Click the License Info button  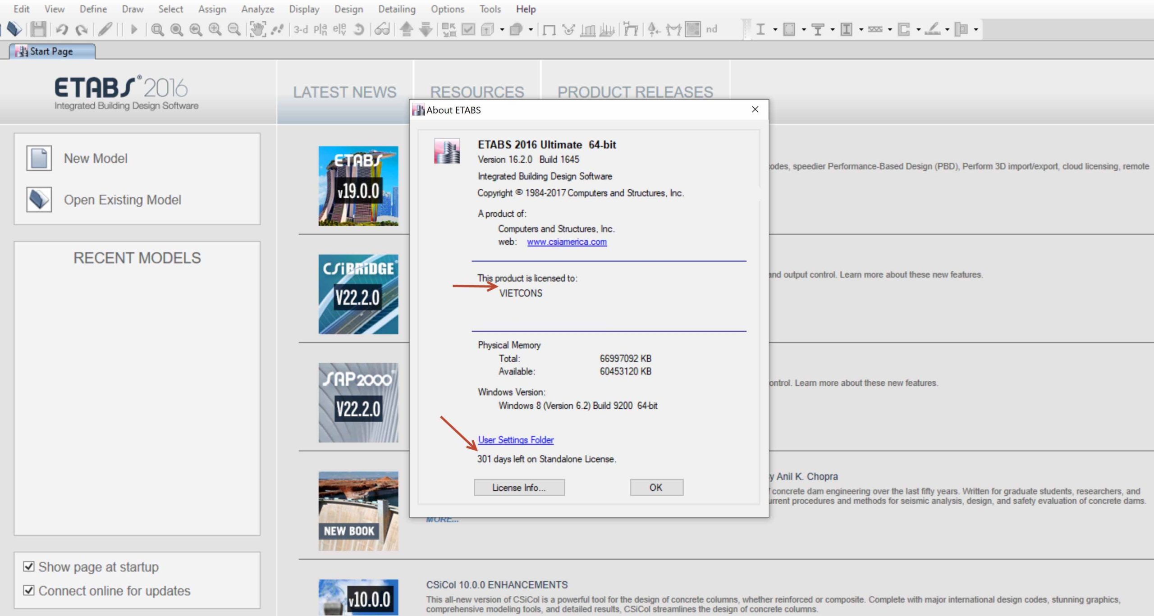pos(519,488)
